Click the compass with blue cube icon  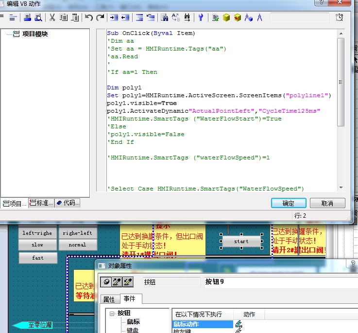[249, 18]
